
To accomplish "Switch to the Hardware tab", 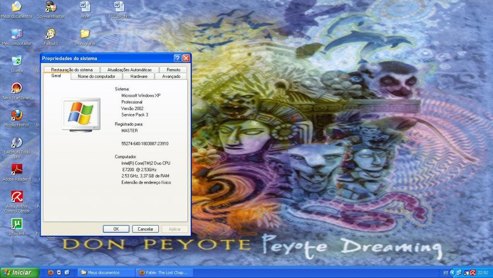I will pyautogui.click(x=139, y=76).
